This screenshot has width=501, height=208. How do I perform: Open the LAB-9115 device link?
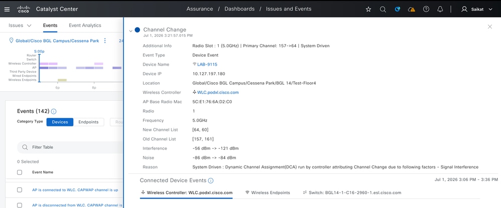tap(207, 64)
